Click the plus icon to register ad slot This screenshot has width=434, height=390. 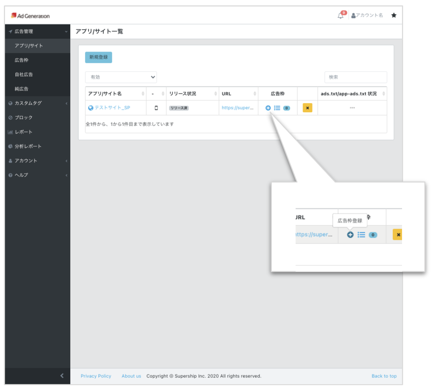pos(268,108)
